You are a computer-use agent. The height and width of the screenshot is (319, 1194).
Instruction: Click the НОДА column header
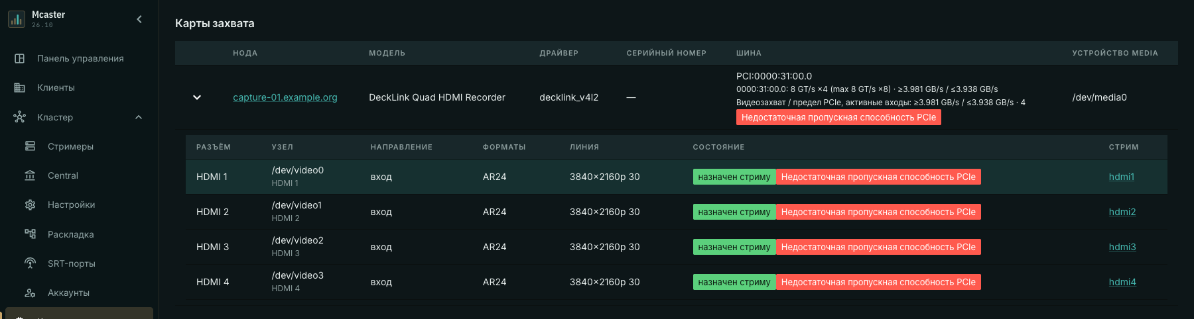click(245, 53)
